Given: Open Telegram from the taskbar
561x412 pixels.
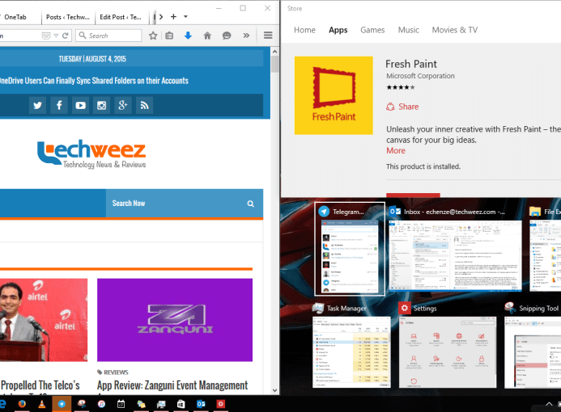Looking at the screenshot, I should coord(62,404).
